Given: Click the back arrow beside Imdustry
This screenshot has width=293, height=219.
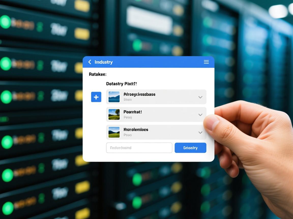Looking at the screenshot, I should 90,62.
